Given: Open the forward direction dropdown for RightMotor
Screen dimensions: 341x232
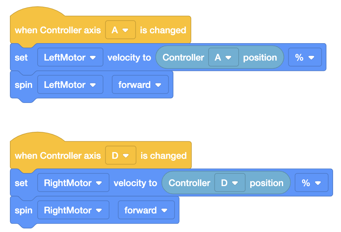Looking at the screenshot, I should (146, 210).
